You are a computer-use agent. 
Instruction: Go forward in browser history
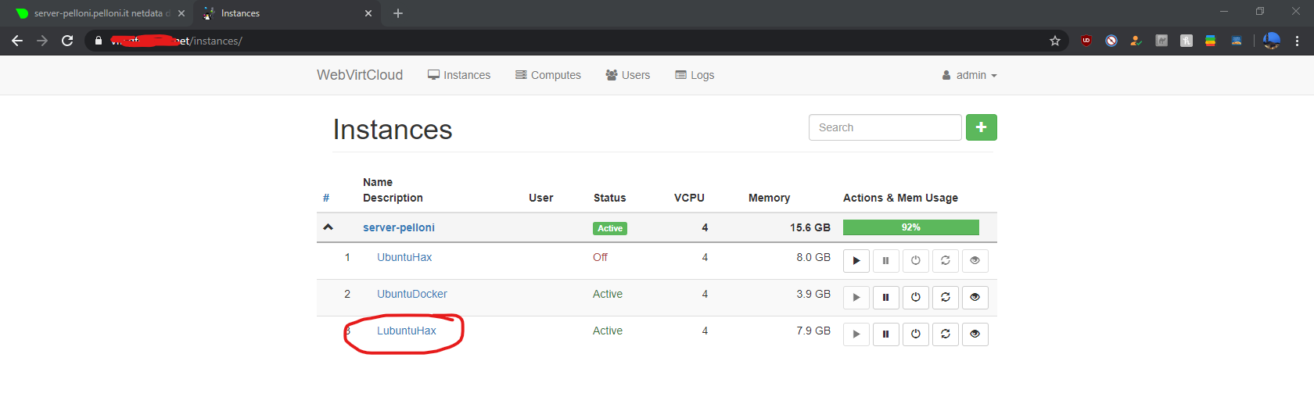pos(42,41)
